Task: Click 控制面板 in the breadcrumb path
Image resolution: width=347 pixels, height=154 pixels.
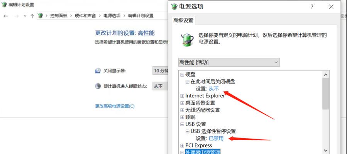Action: (x=59, y=16)
